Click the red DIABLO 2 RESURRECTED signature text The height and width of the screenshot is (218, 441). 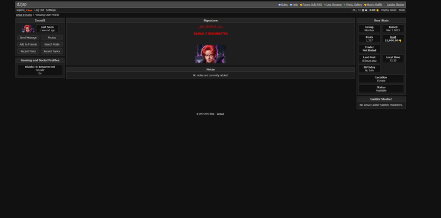click(x=211, y=33)
